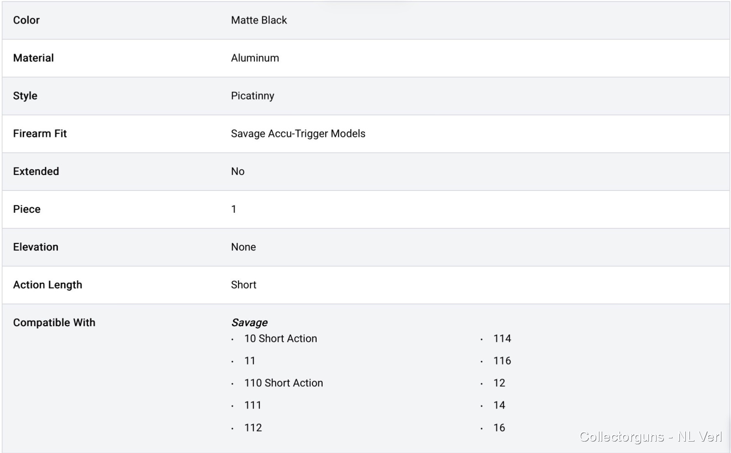Click the Matte Black value

pos(259,20)
